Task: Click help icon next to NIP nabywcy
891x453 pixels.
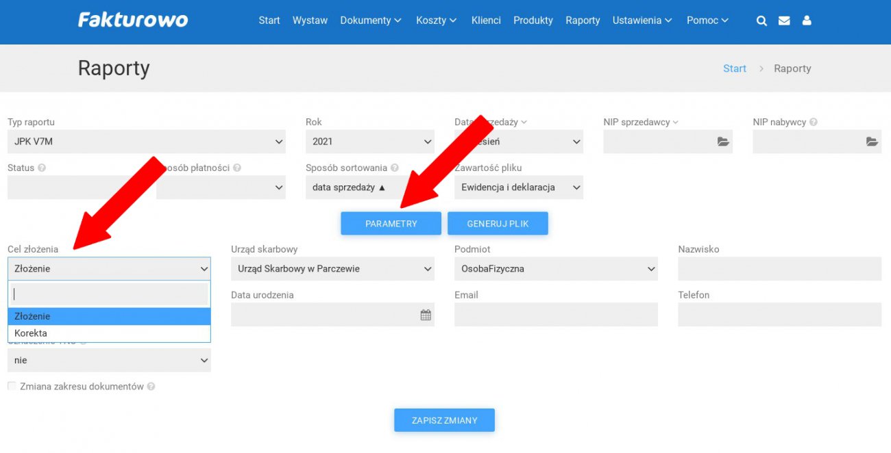Action: [x=814, y=122]
